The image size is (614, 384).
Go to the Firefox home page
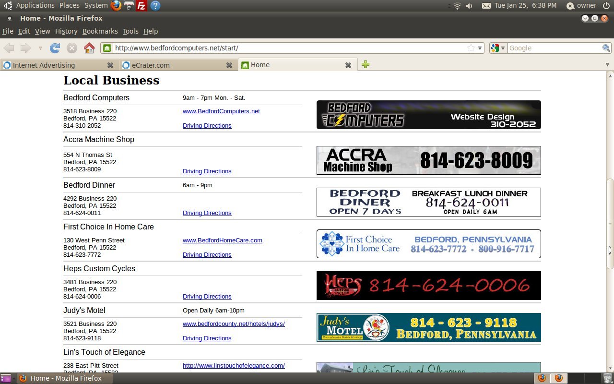click(89, 48)
